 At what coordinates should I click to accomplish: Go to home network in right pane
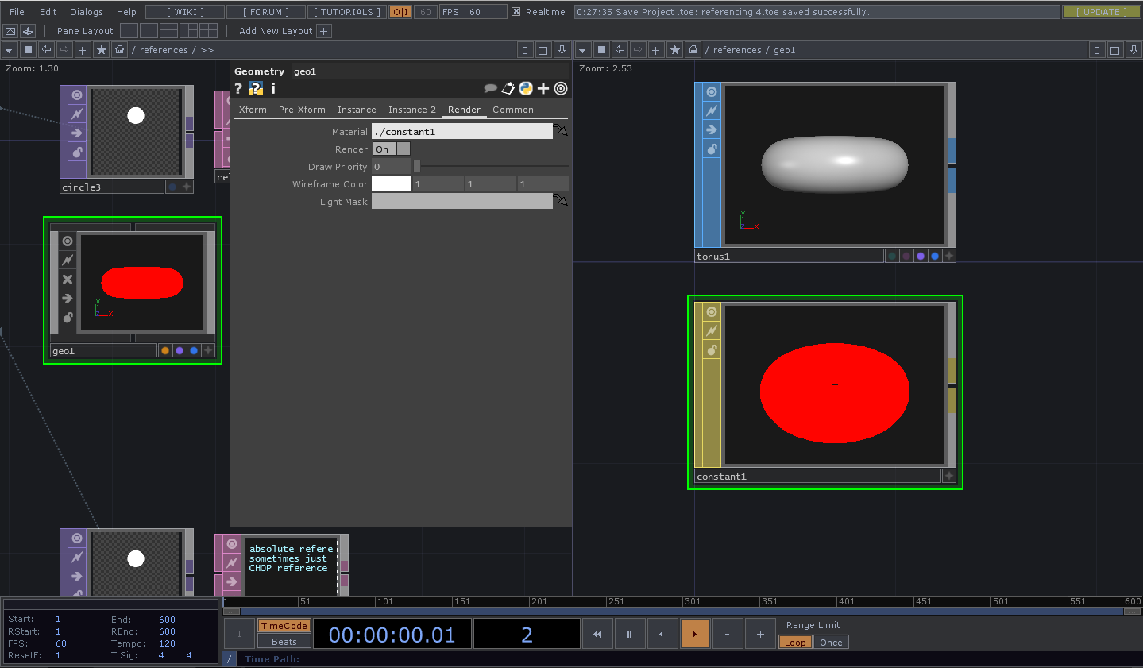click(x=693, y=50)
